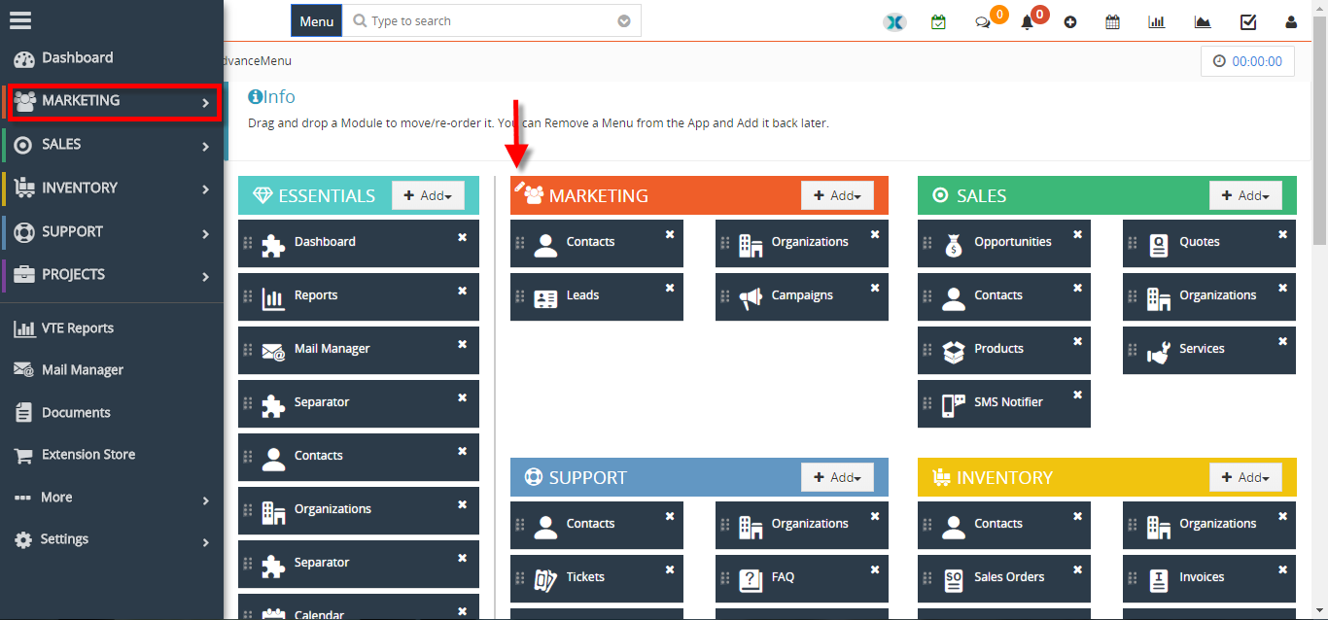The width and height of the screenshot is (1328, 620).
Task: Open the Add dropdown in MARKETING
Action: 837,195
